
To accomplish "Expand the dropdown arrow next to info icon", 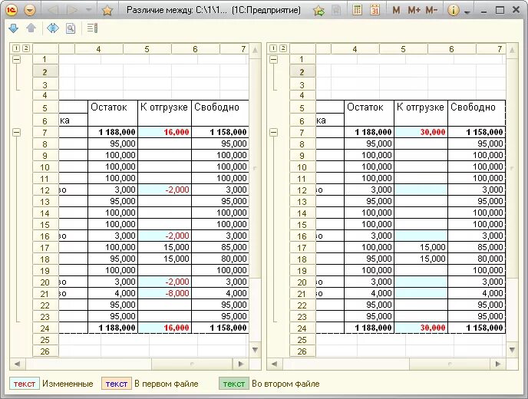I will tap(467, 12).
